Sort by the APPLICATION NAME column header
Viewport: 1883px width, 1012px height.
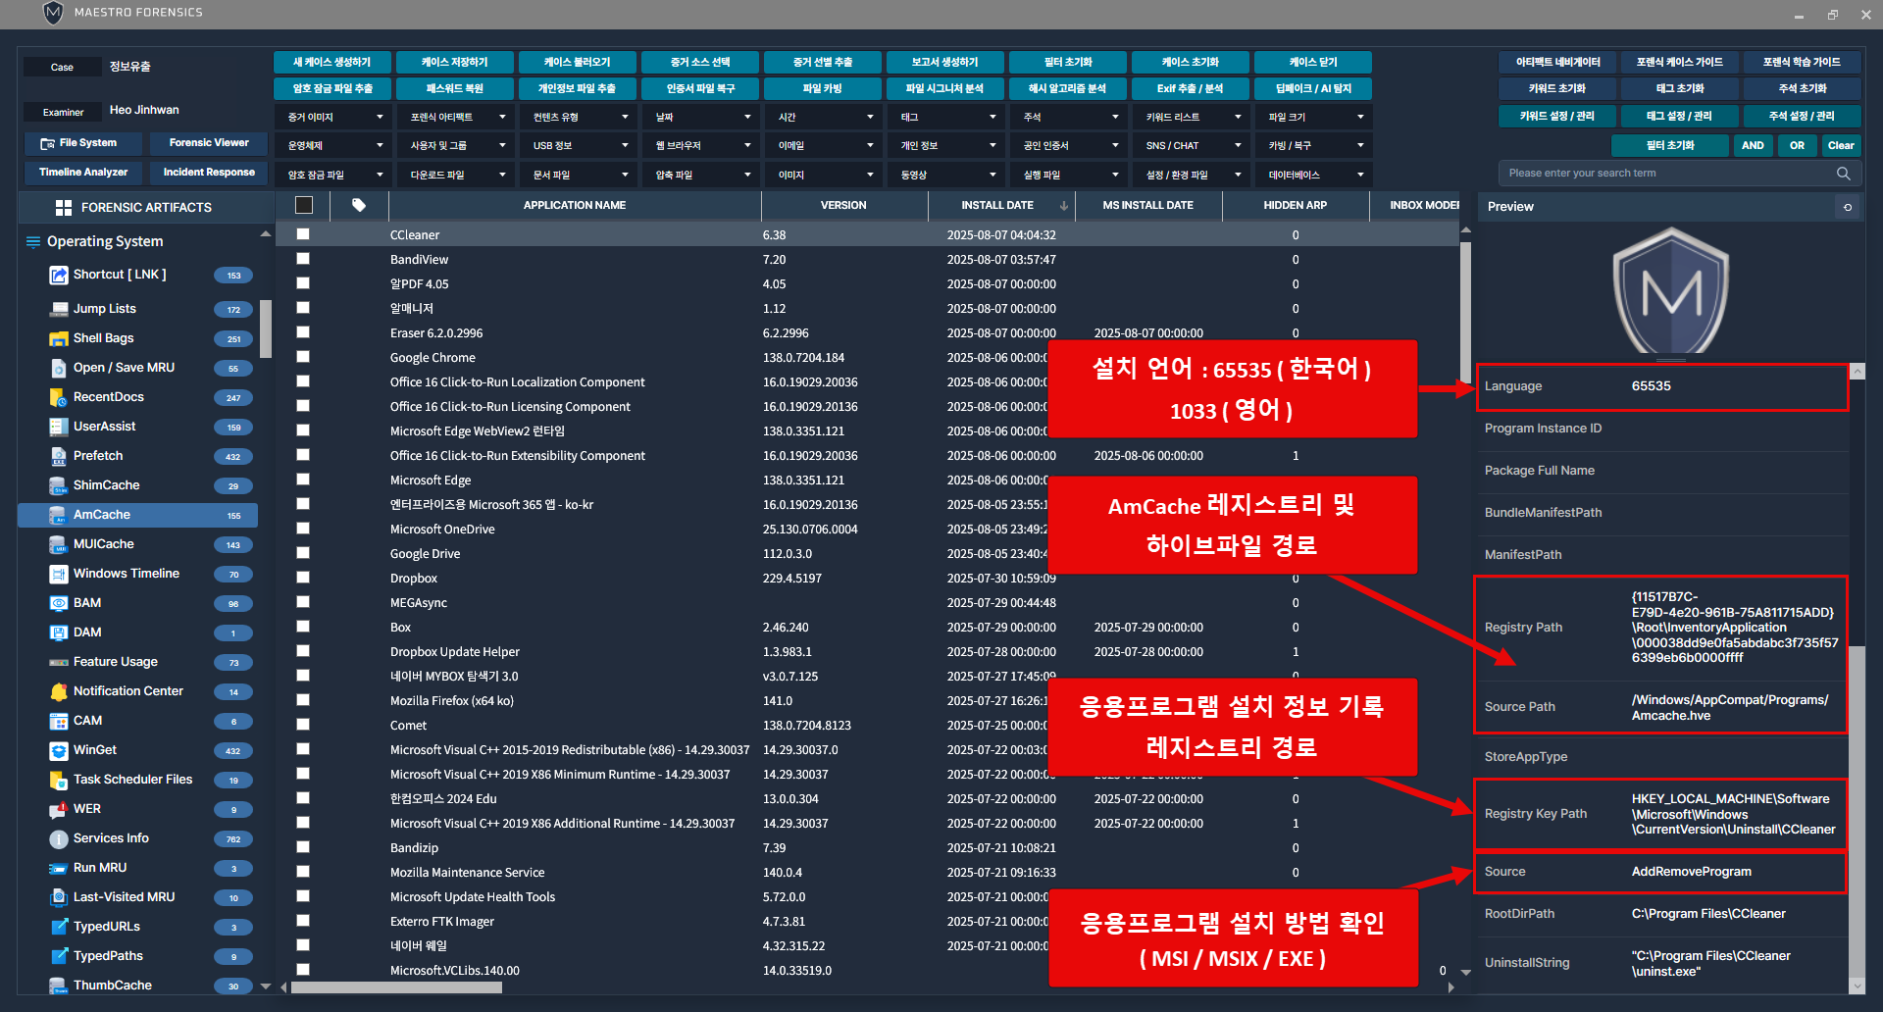[575, 205]
